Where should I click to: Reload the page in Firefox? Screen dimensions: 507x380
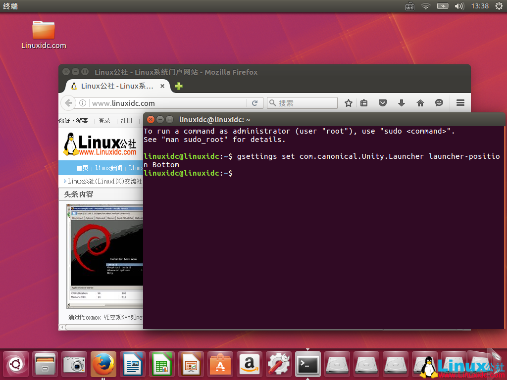click(255, 103)
